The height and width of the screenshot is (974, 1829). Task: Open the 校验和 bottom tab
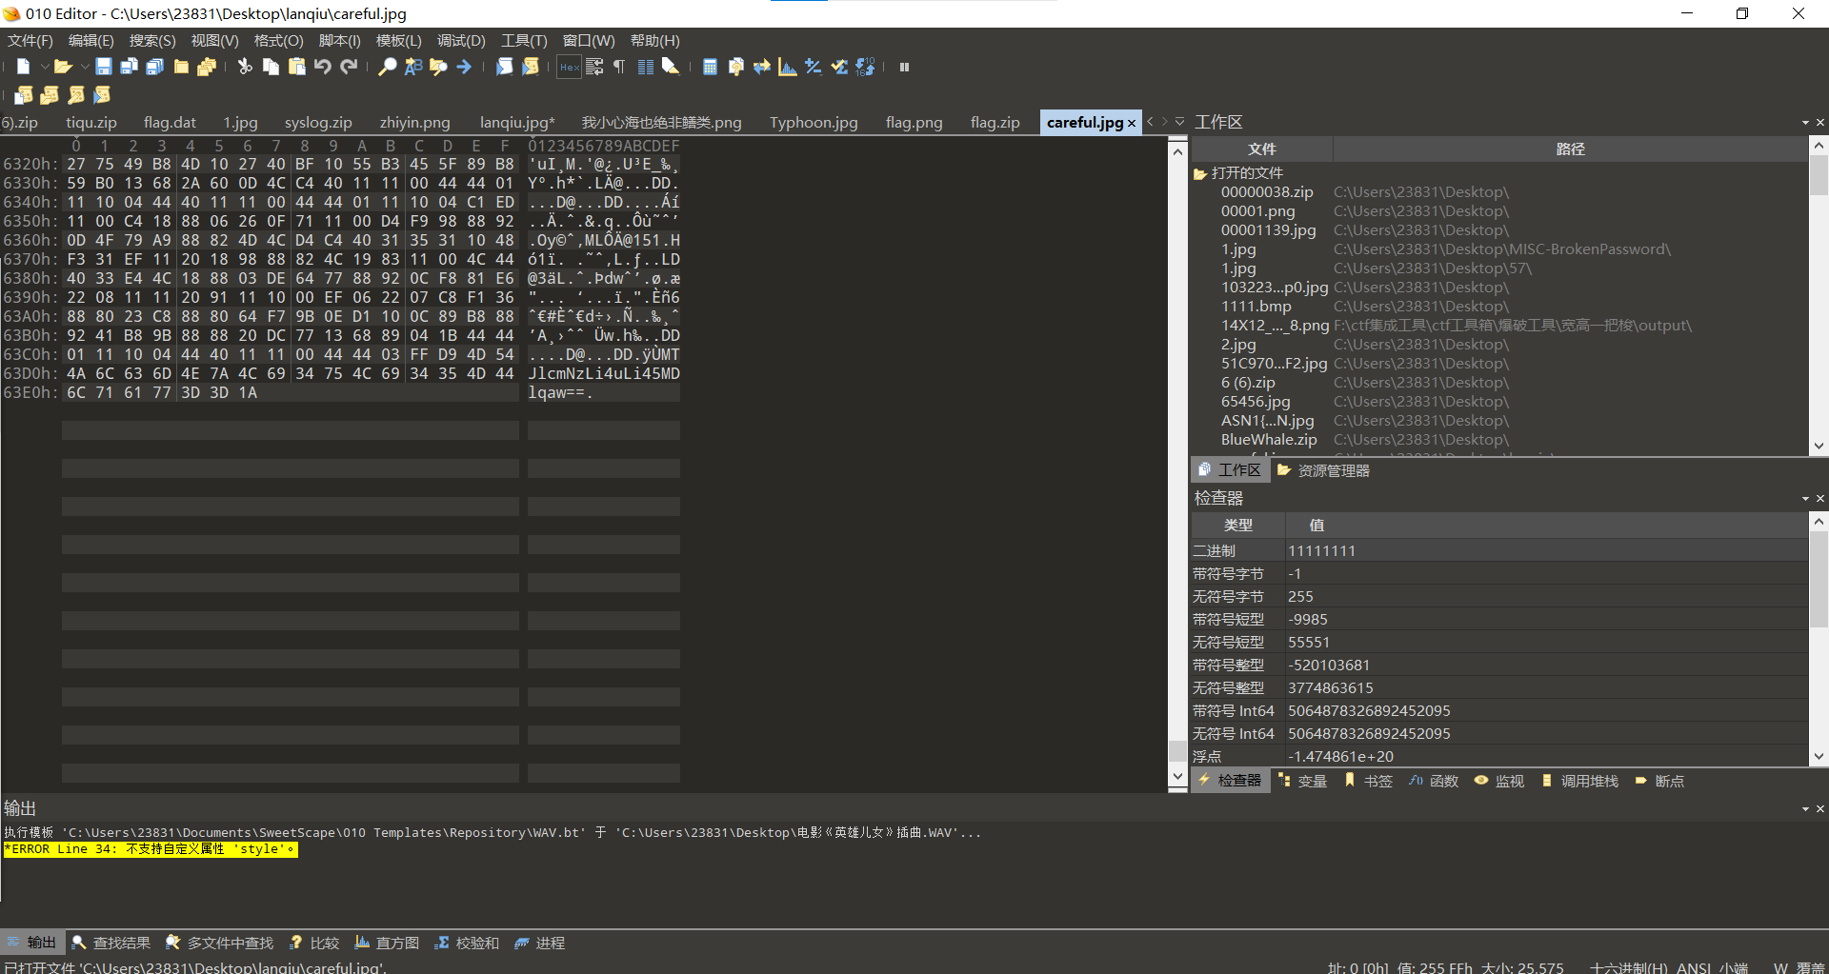point(467,943)
